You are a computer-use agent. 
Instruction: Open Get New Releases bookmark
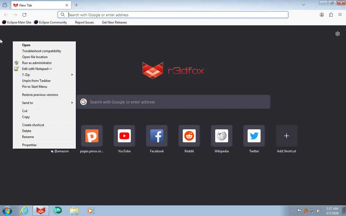[114, 22]
